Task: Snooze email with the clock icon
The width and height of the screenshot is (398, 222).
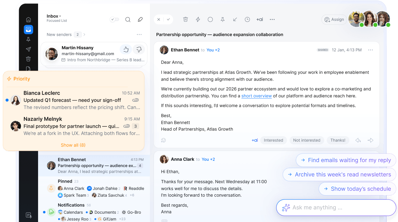Action: (x=247, y=19)
